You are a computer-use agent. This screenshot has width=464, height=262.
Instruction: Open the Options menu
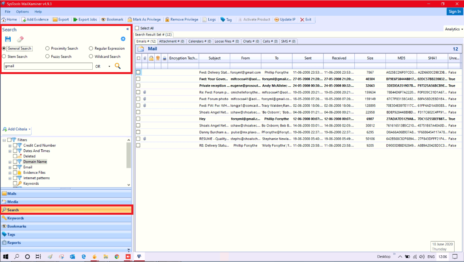(22, 11)
